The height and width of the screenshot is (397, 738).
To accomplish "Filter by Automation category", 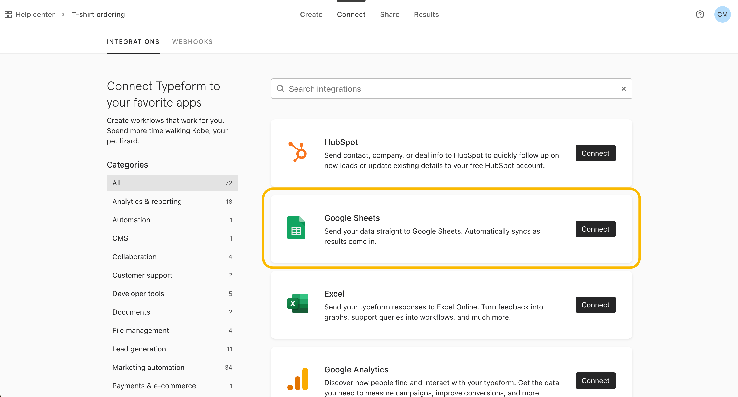I will [172, 220].
